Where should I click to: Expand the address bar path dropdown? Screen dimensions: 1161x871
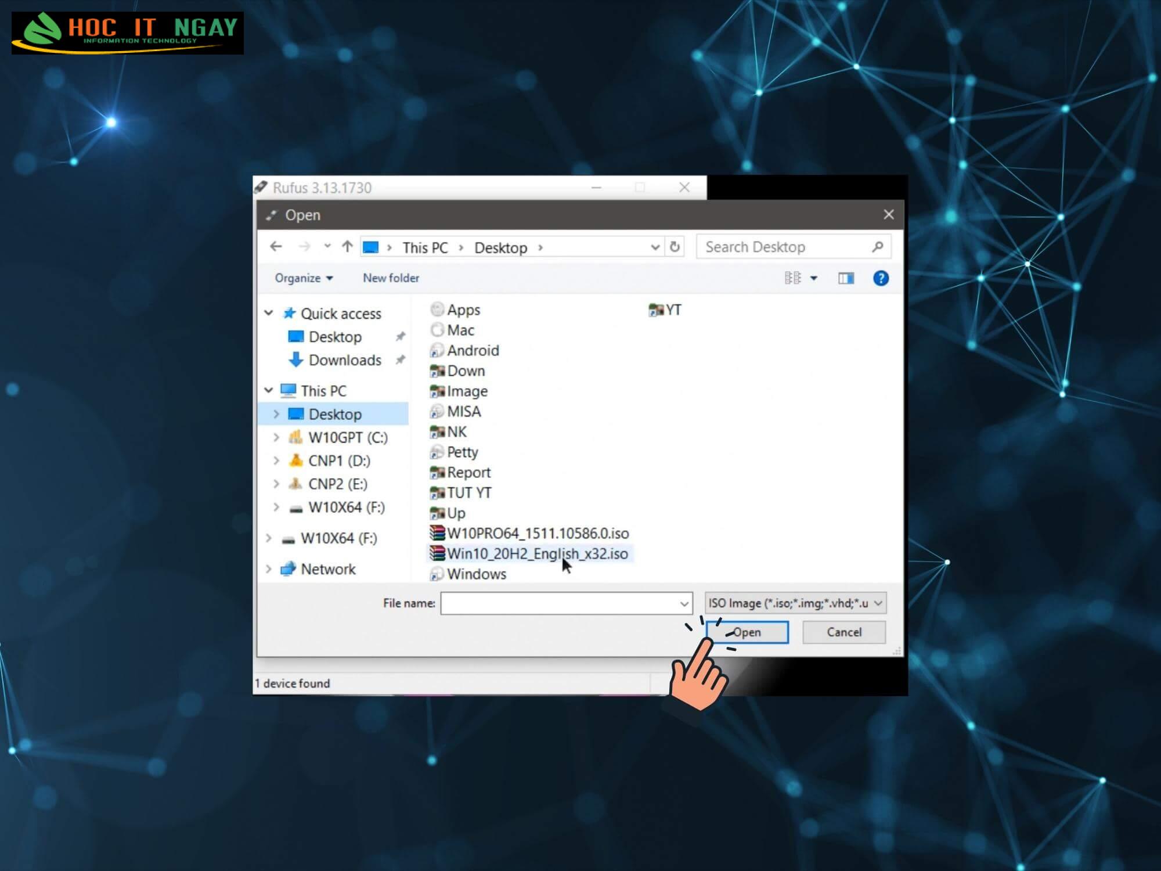[x=655, y=247]
